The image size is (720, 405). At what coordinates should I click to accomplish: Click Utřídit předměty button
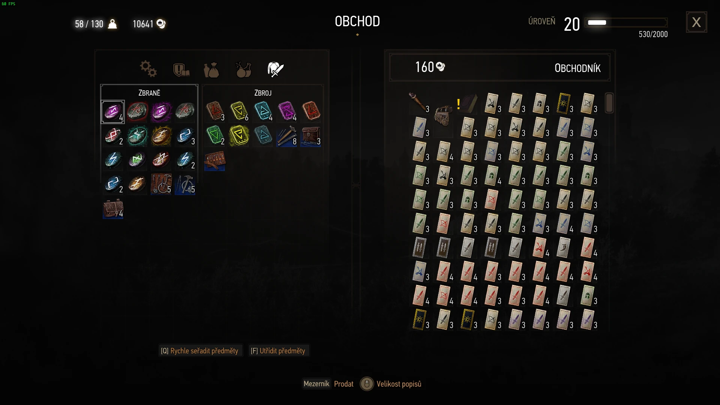coord(278,351)
